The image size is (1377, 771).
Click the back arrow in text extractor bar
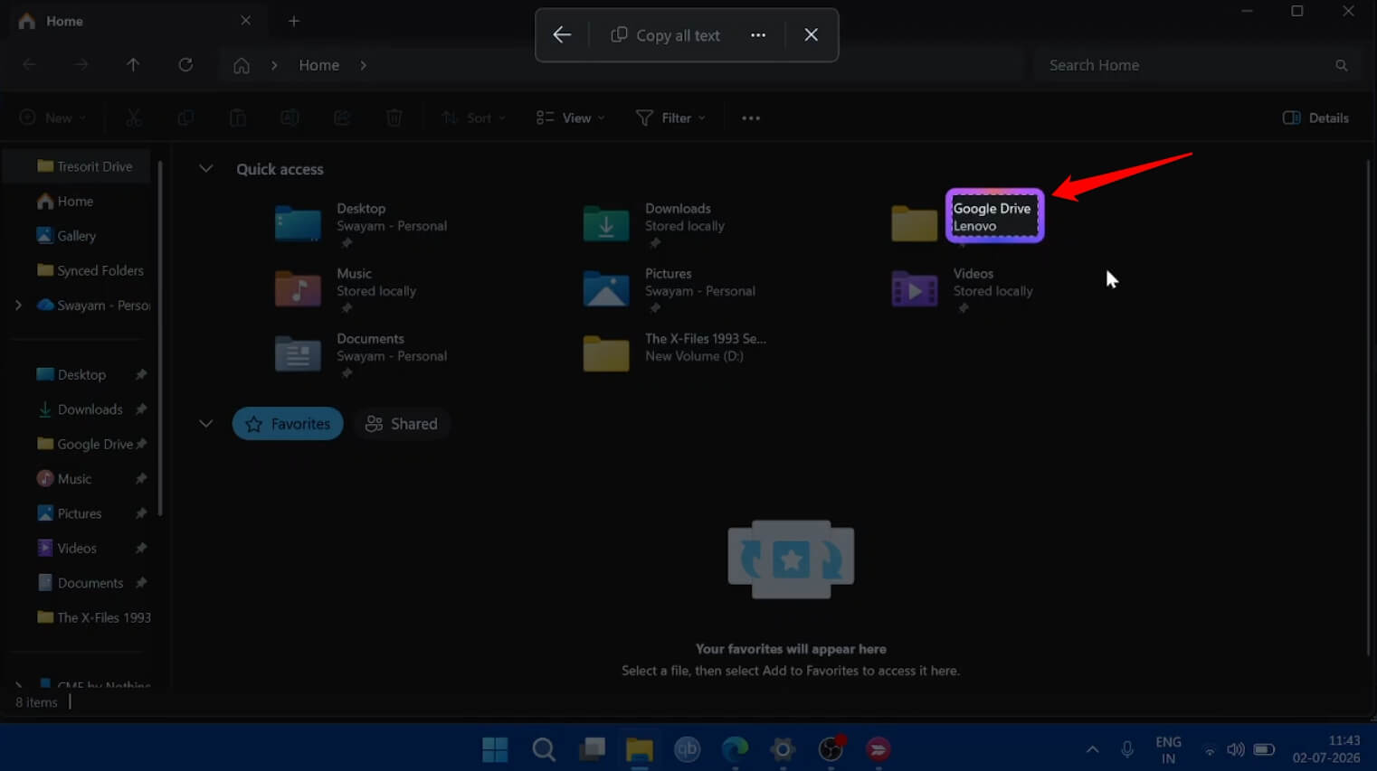click(562, 35)
